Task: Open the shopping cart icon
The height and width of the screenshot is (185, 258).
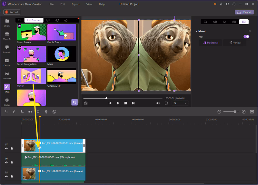Action: pos(215,4)
